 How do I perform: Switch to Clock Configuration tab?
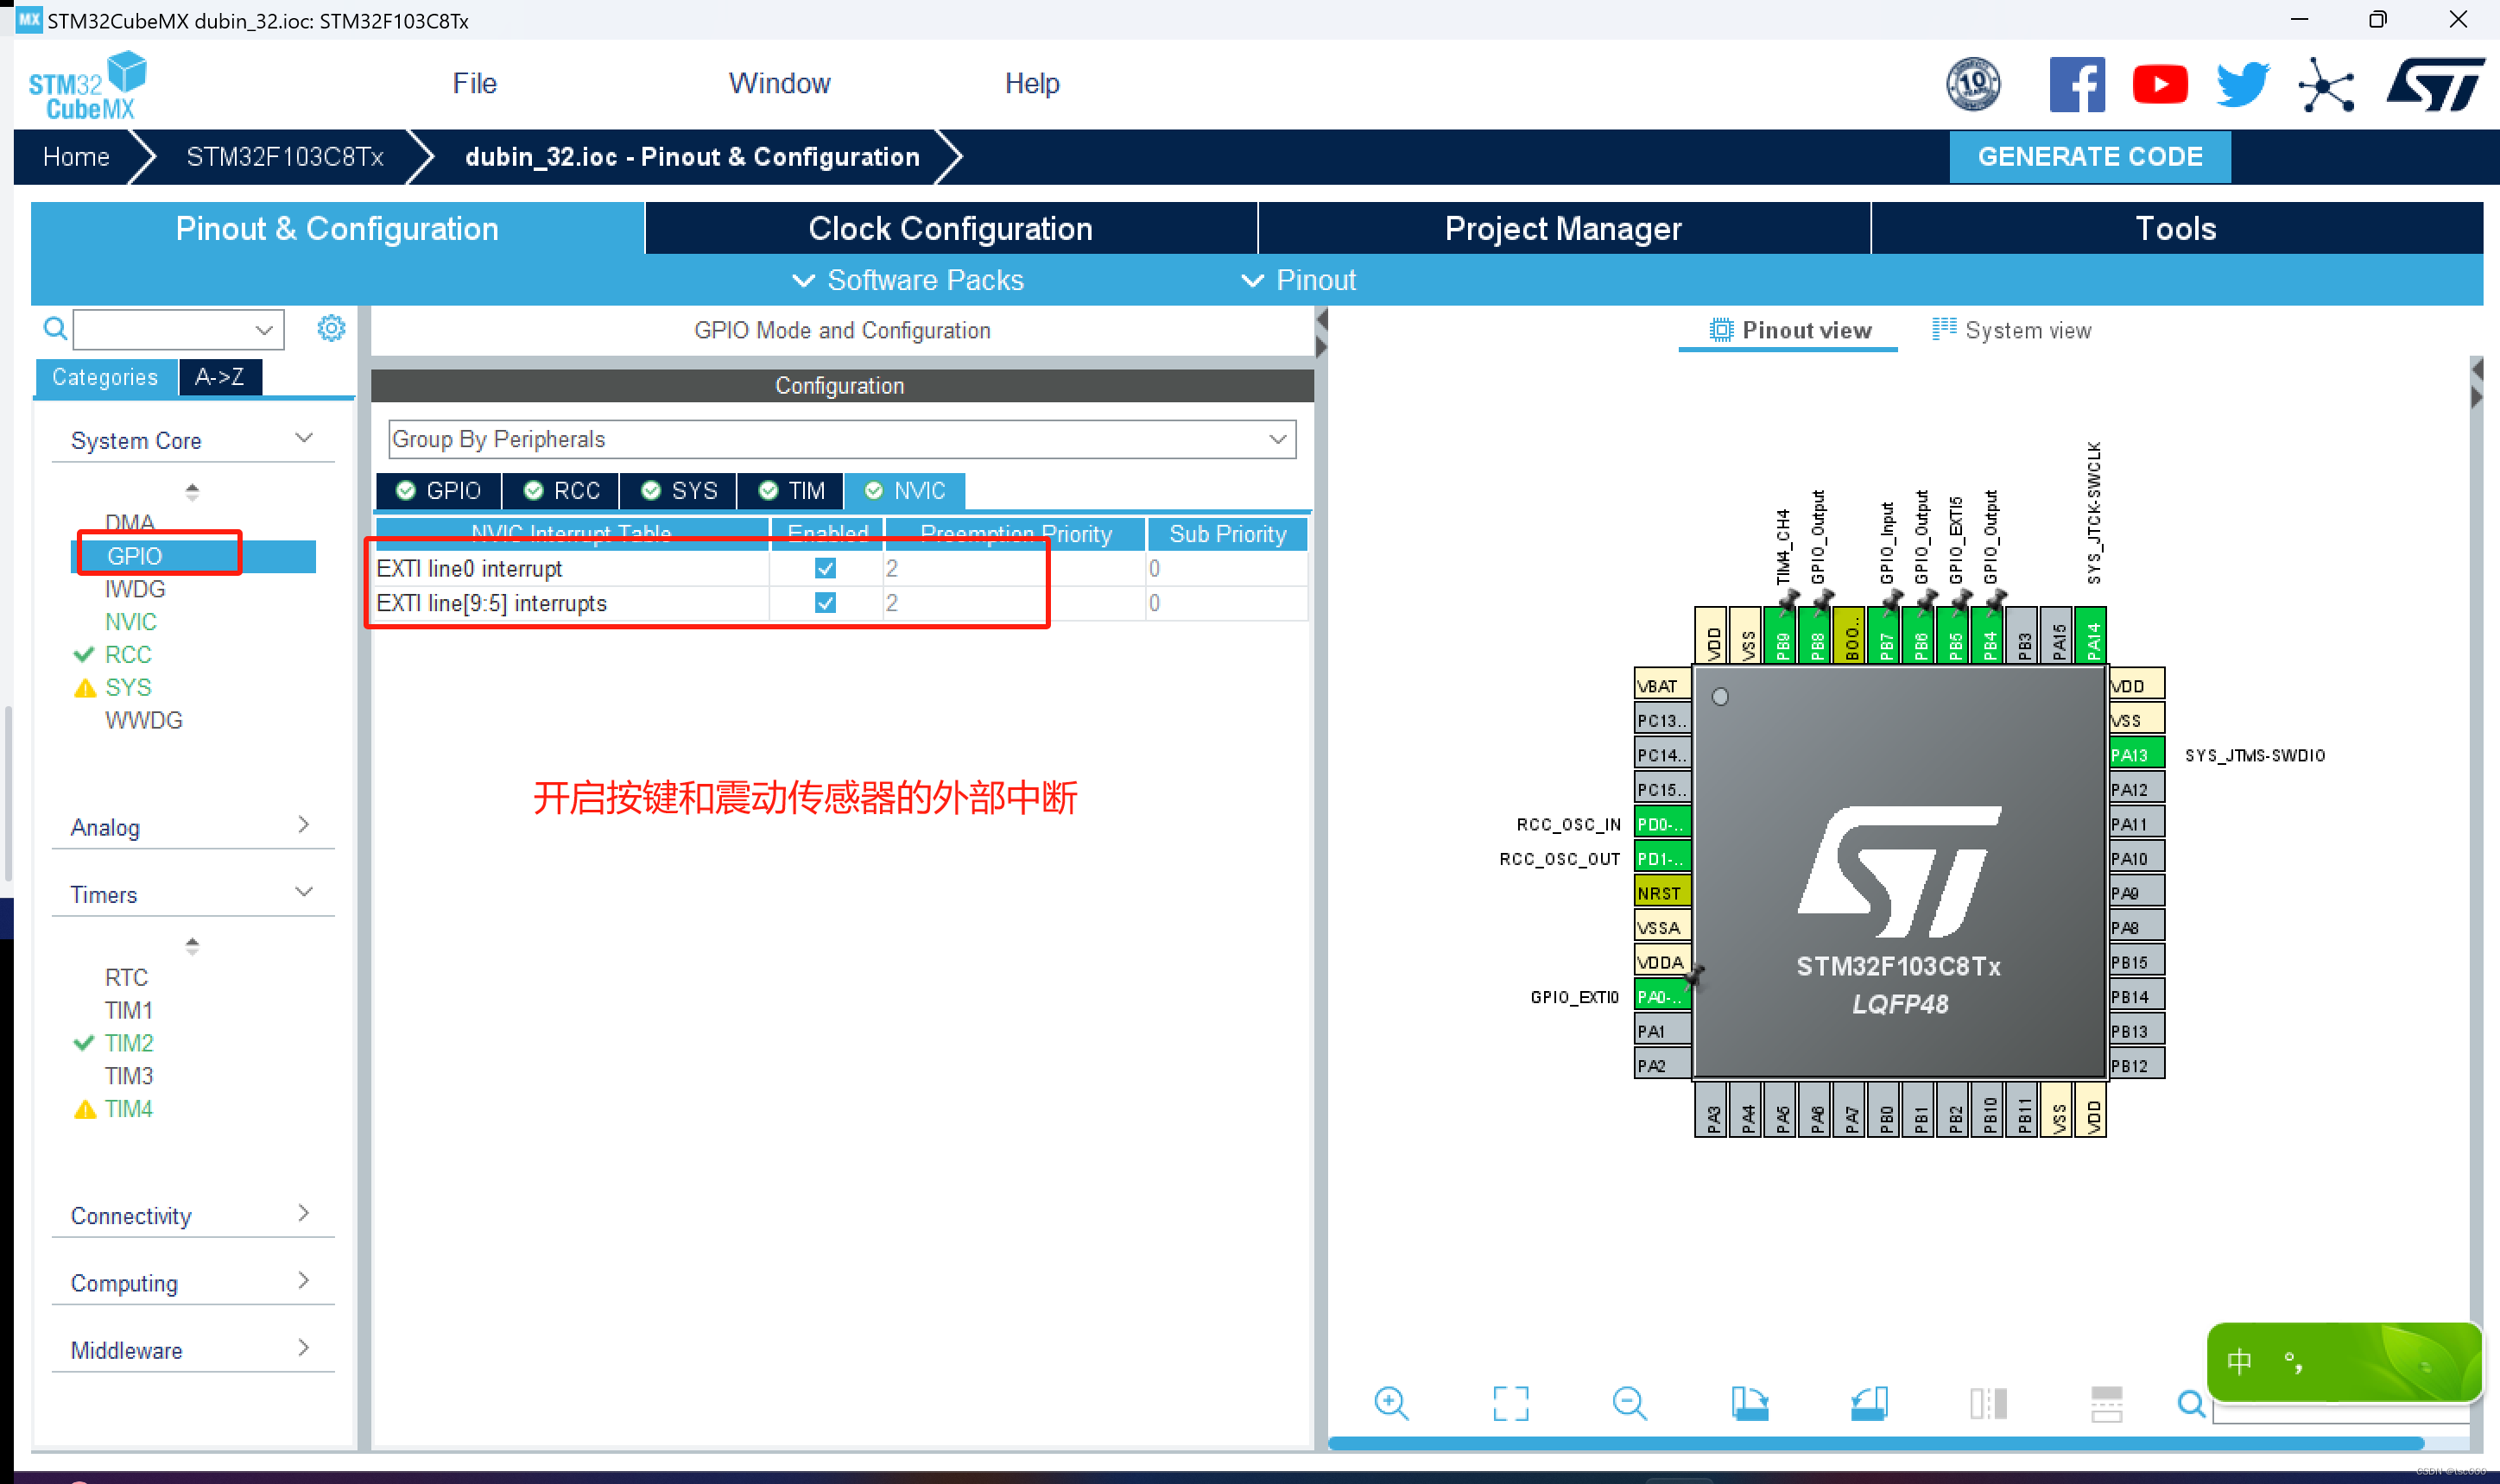click(950, 228)
